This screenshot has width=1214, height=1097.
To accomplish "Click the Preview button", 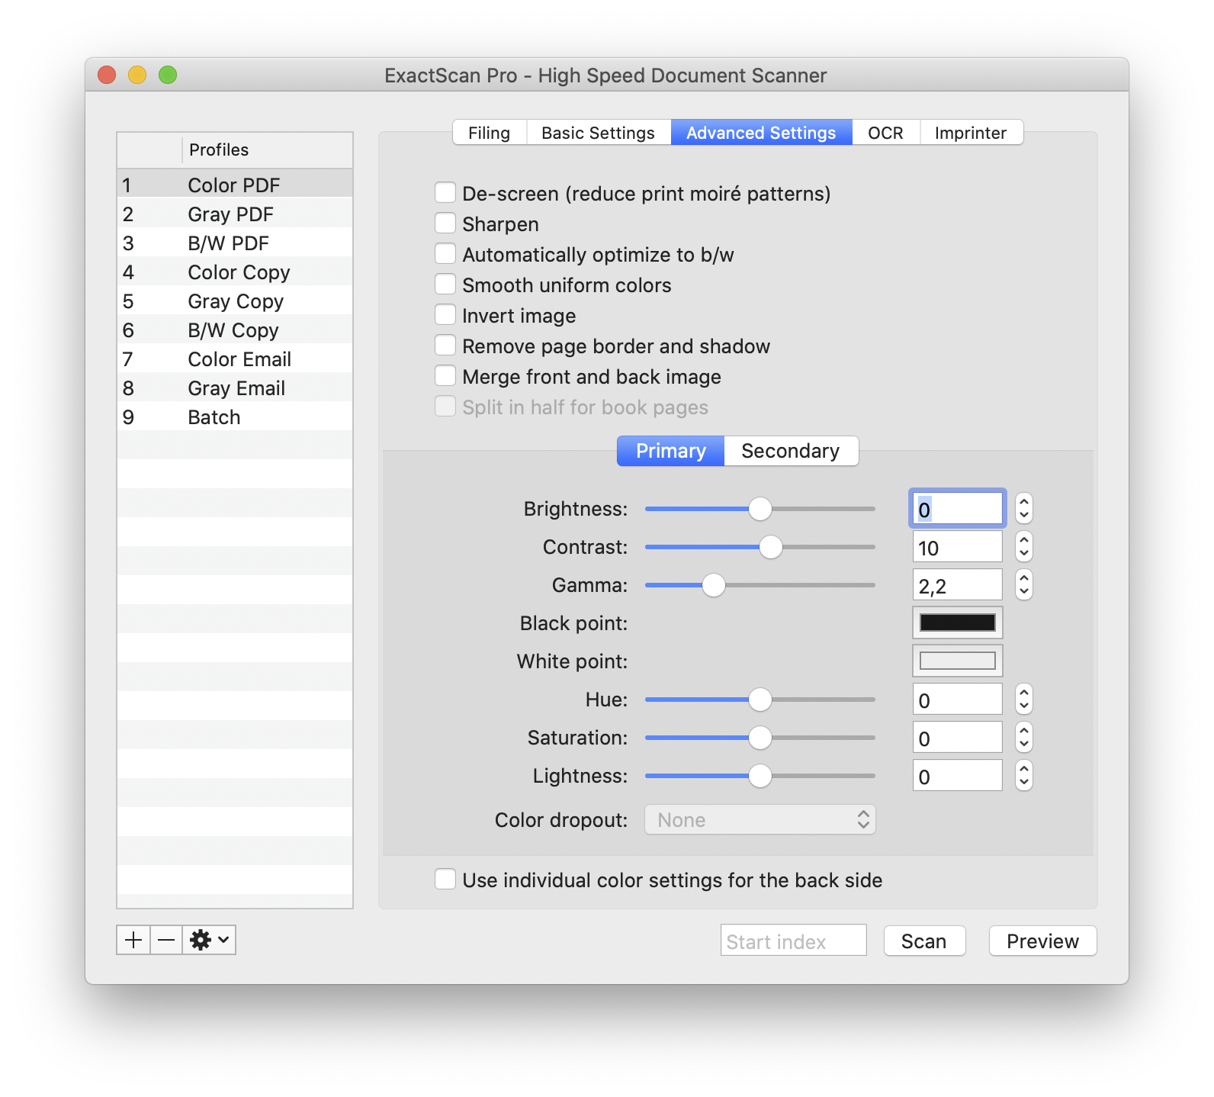I will tap(1042, 941).
